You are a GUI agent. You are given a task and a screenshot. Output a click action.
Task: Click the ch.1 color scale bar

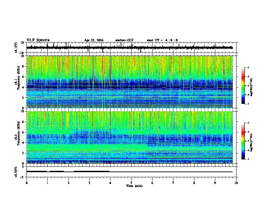tap(243, 86)
